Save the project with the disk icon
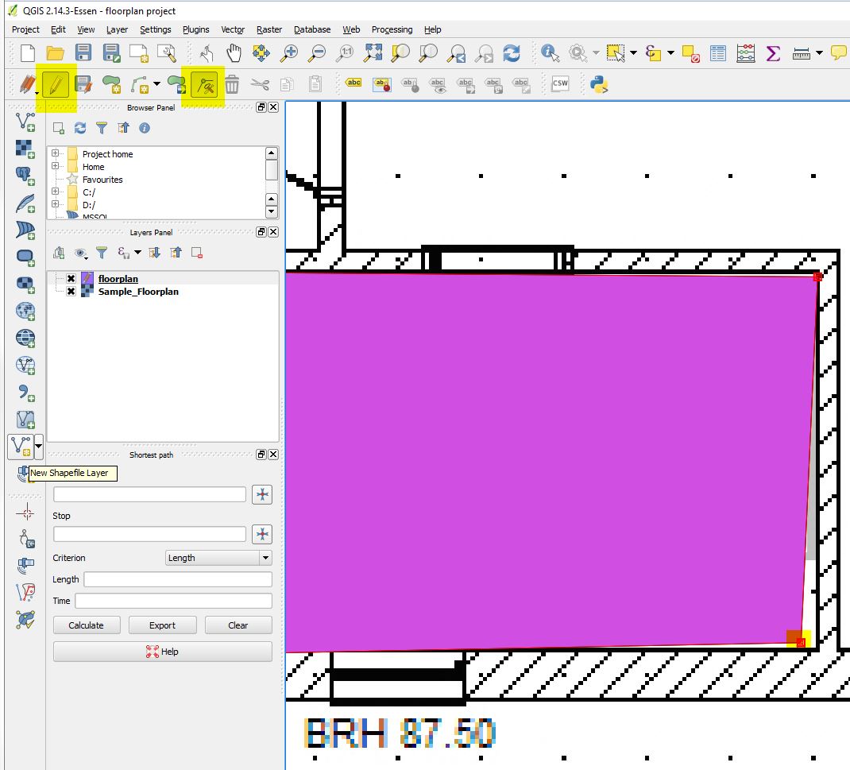850x770 pixels. [x=83, y=52]
